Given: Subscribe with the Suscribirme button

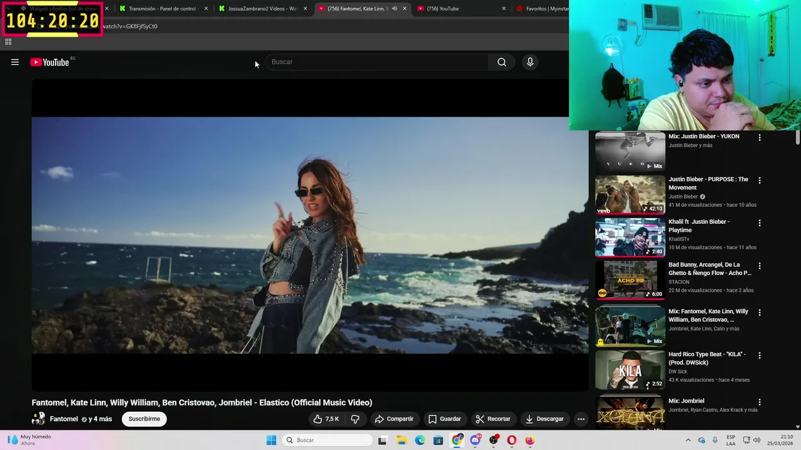Looking at the screenshot, I should 145,419.
